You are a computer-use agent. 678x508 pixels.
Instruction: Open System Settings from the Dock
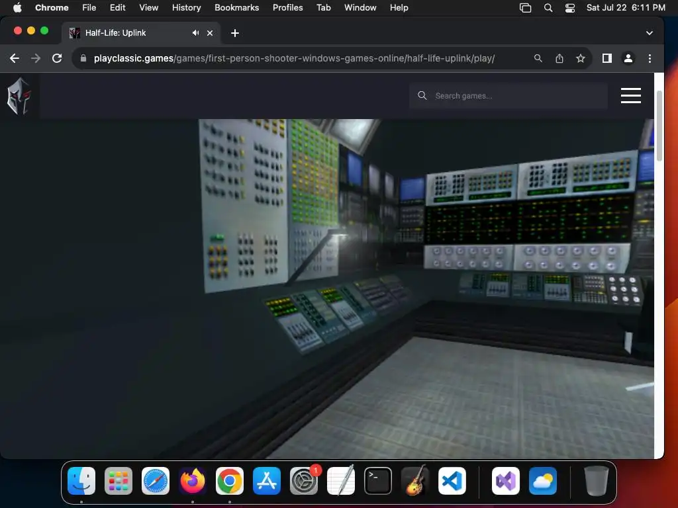(304, 481)
